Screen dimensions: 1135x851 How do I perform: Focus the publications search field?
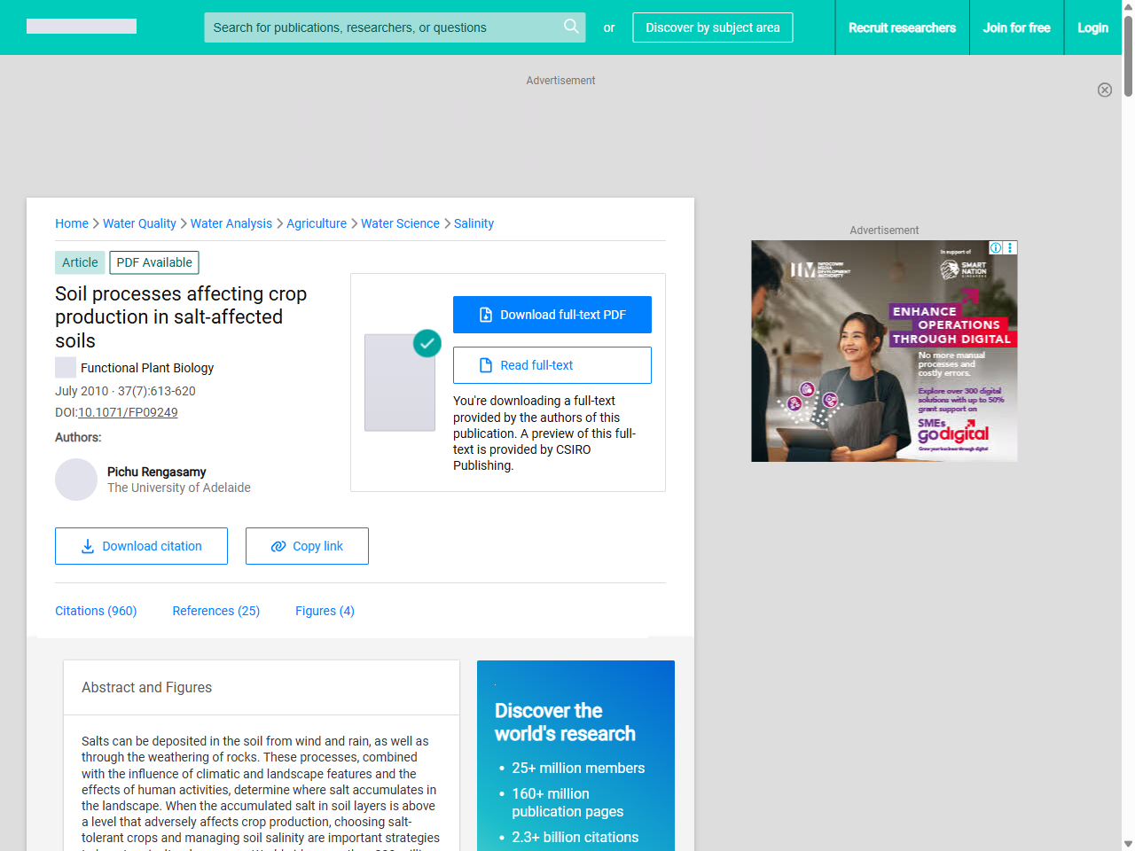[381, 27]
